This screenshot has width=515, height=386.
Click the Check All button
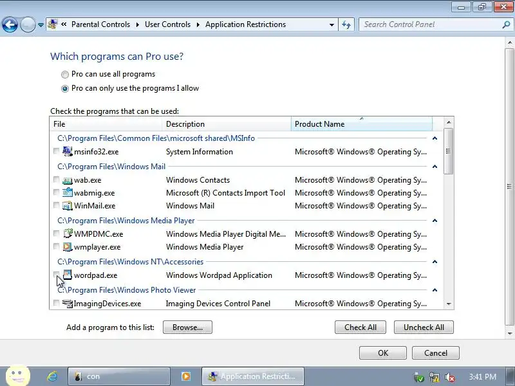[360, 327]
